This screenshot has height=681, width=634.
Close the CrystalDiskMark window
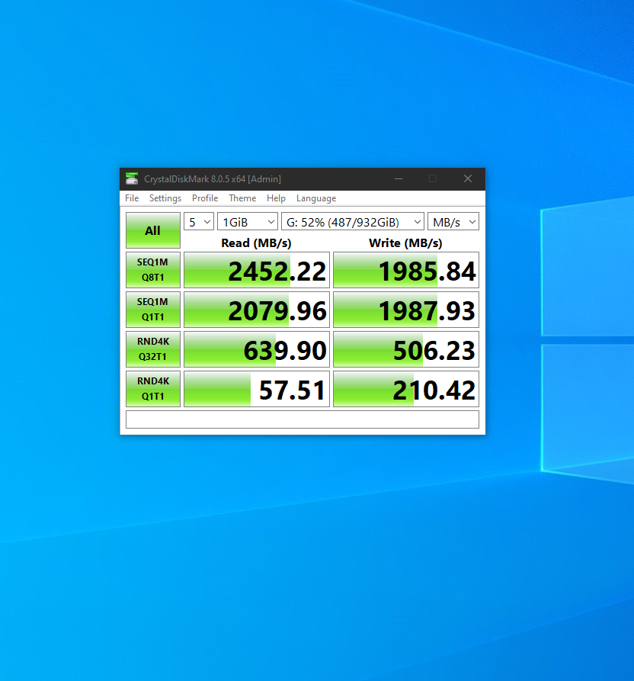pos(467,178)
